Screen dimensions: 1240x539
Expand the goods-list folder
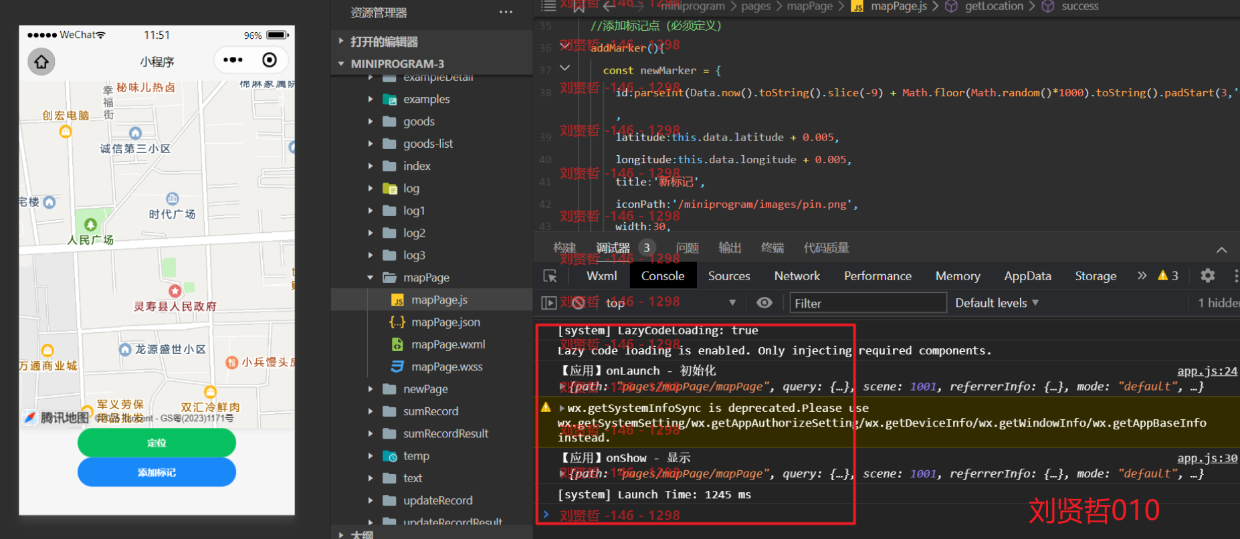[x=371, y=144]
